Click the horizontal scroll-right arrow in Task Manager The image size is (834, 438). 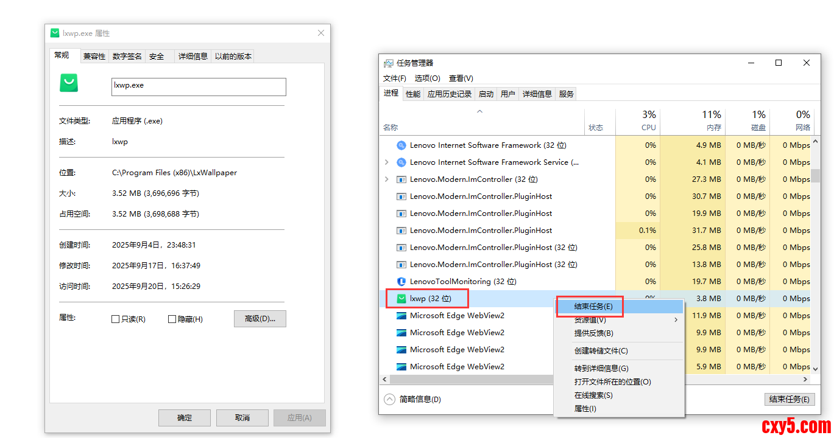coord(806,379)
